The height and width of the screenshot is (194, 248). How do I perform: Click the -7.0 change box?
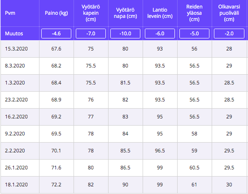pyautogui.click(x=91, y=34)
